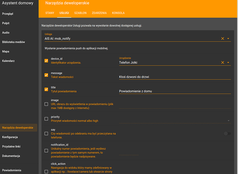The width and height of the screenshot is (238, 174).
Task: Enable the notification_id checkbox
Action: coord(46,151)
